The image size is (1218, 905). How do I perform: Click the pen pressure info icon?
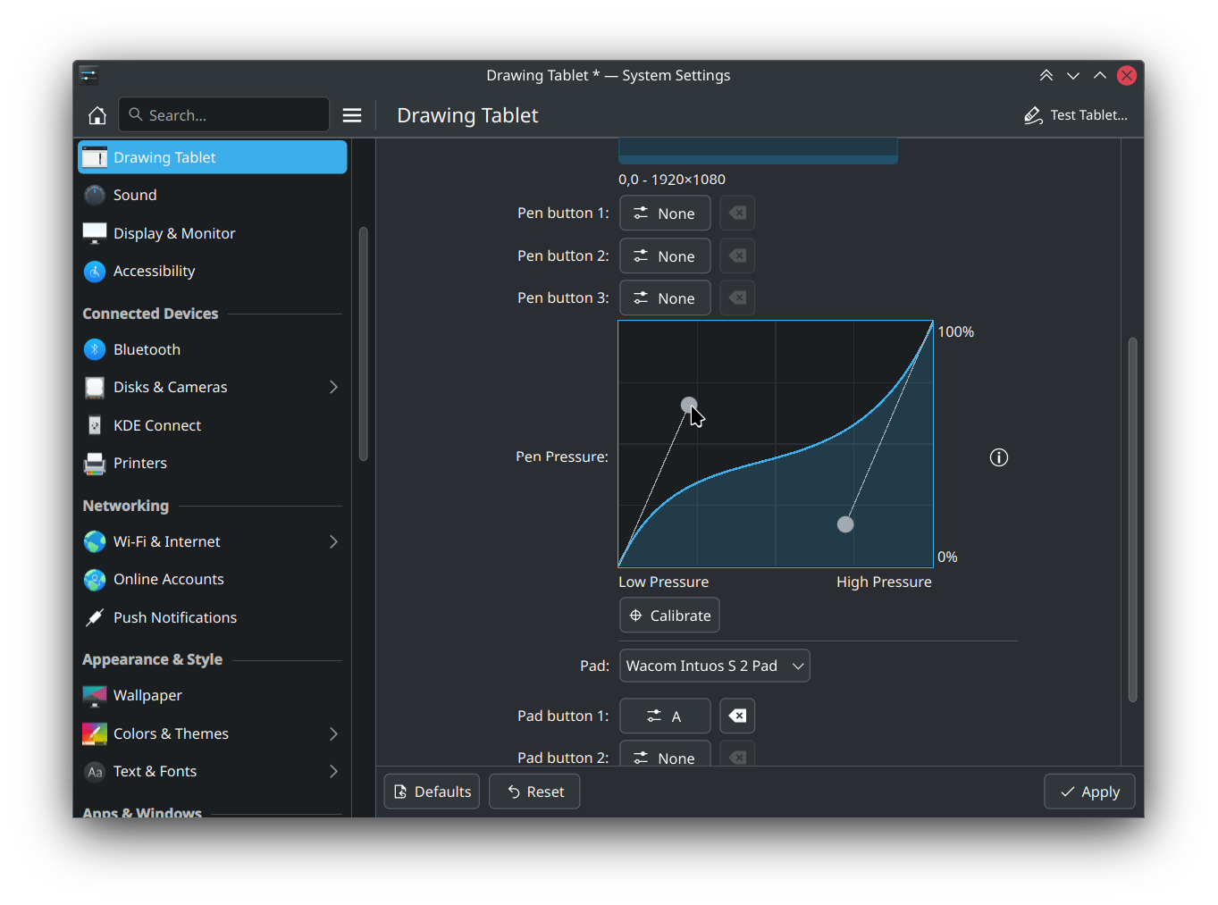click(x=998, y=457)
